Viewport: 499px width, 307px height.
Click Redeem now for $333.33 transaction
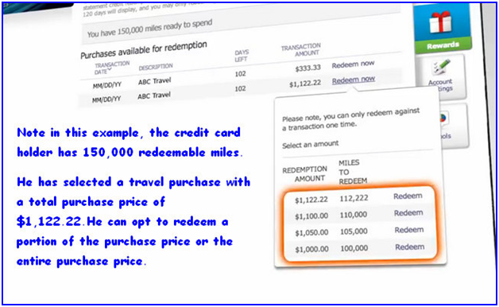tap(354, 64)
